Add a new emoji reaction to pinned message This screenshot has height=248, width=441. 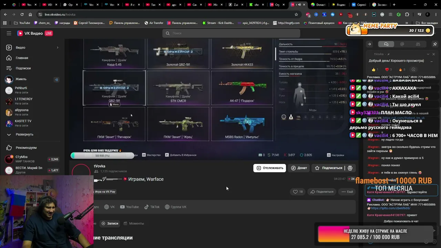coord(413,70)
